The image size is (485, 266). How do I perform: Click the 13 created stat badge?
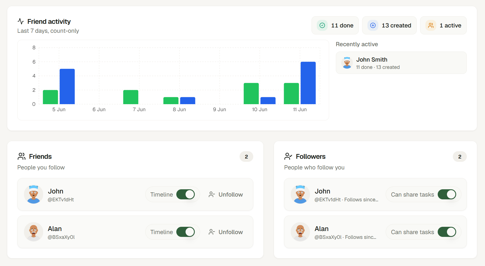click(x=389, y=25)
